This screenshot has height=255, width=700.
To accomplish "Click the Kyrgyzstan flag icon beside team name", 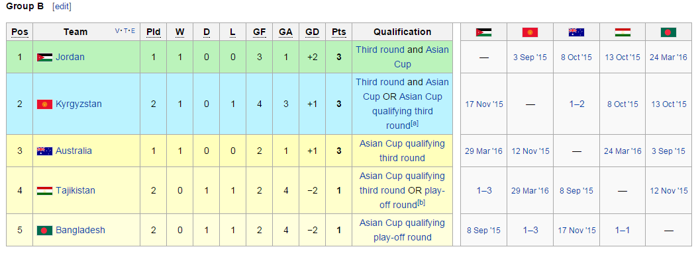I will (44, 104).
